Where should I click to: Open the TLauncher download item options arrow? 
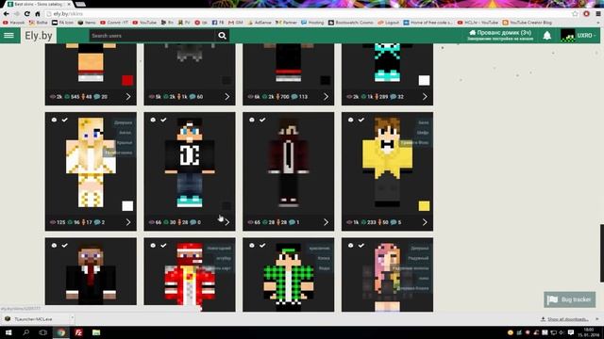coord(72,318)
